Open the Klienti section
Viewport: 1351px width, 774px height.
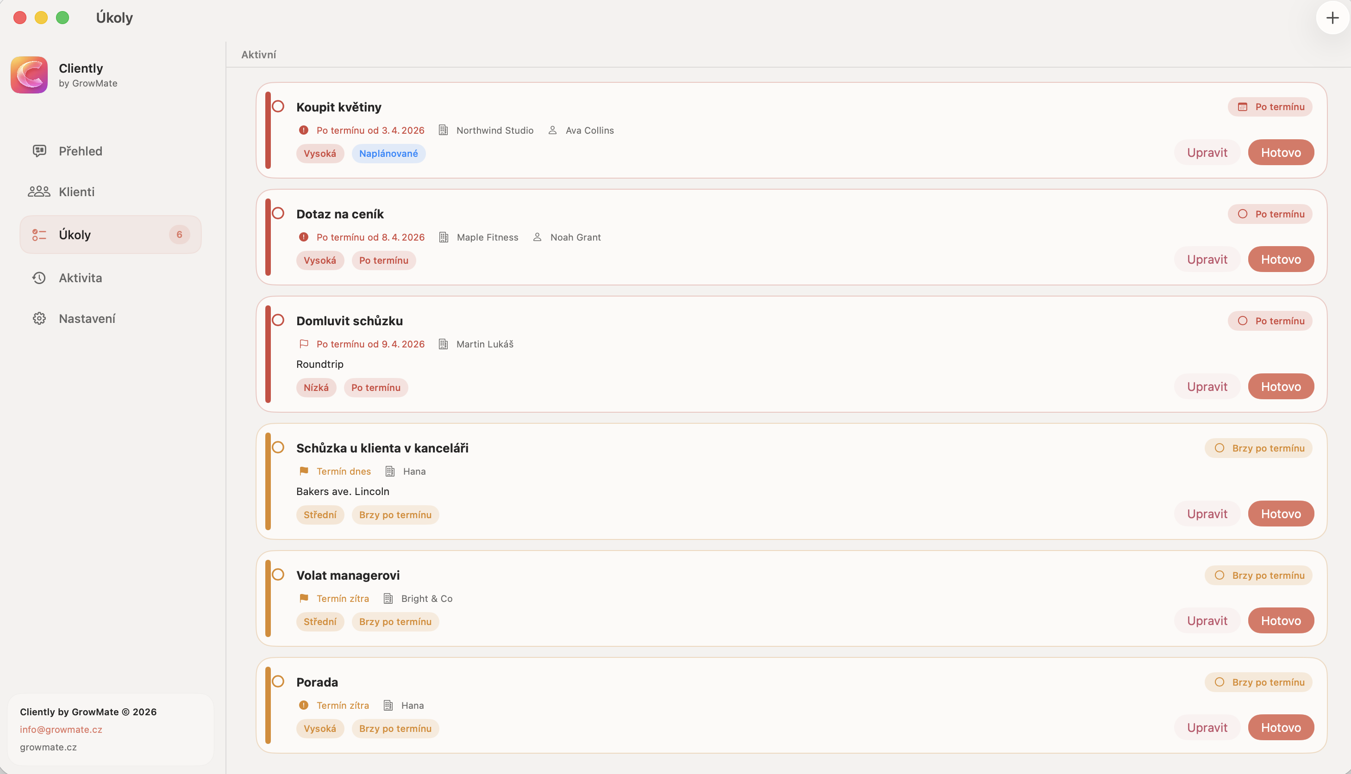pyautogui.click(x=76, y=192)
